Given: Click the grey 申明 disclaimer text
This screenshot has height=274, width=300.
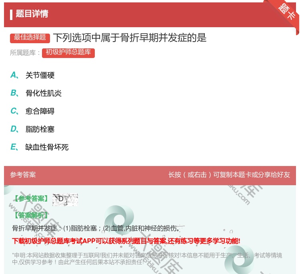Looking at the screenshot, I should coord(147,259).
